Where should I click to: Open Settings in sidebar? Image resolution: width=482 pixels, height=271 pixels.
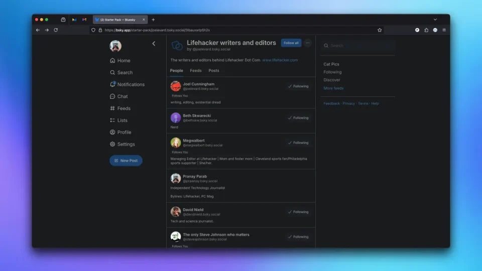pos(123,145)
